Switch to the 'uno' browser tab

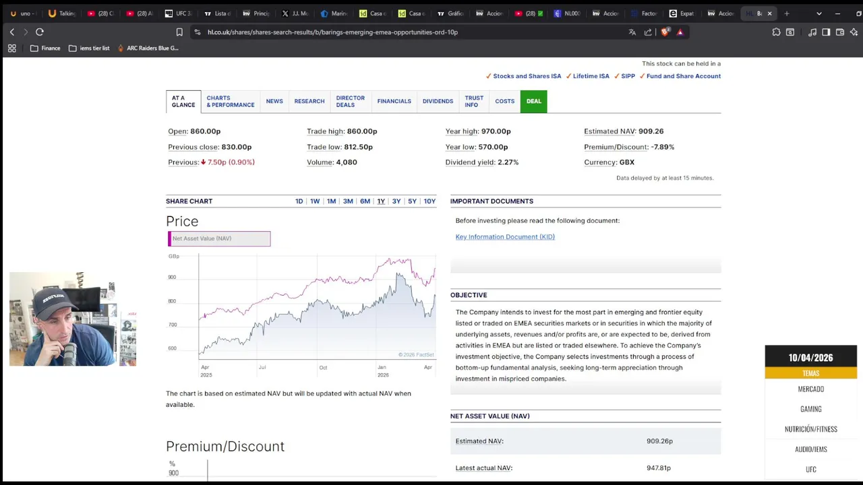pos(22,13)
